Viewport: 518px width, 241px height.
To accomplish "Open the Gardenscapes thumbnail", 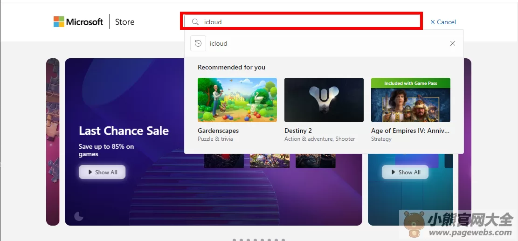I will (x=237, y=100).
